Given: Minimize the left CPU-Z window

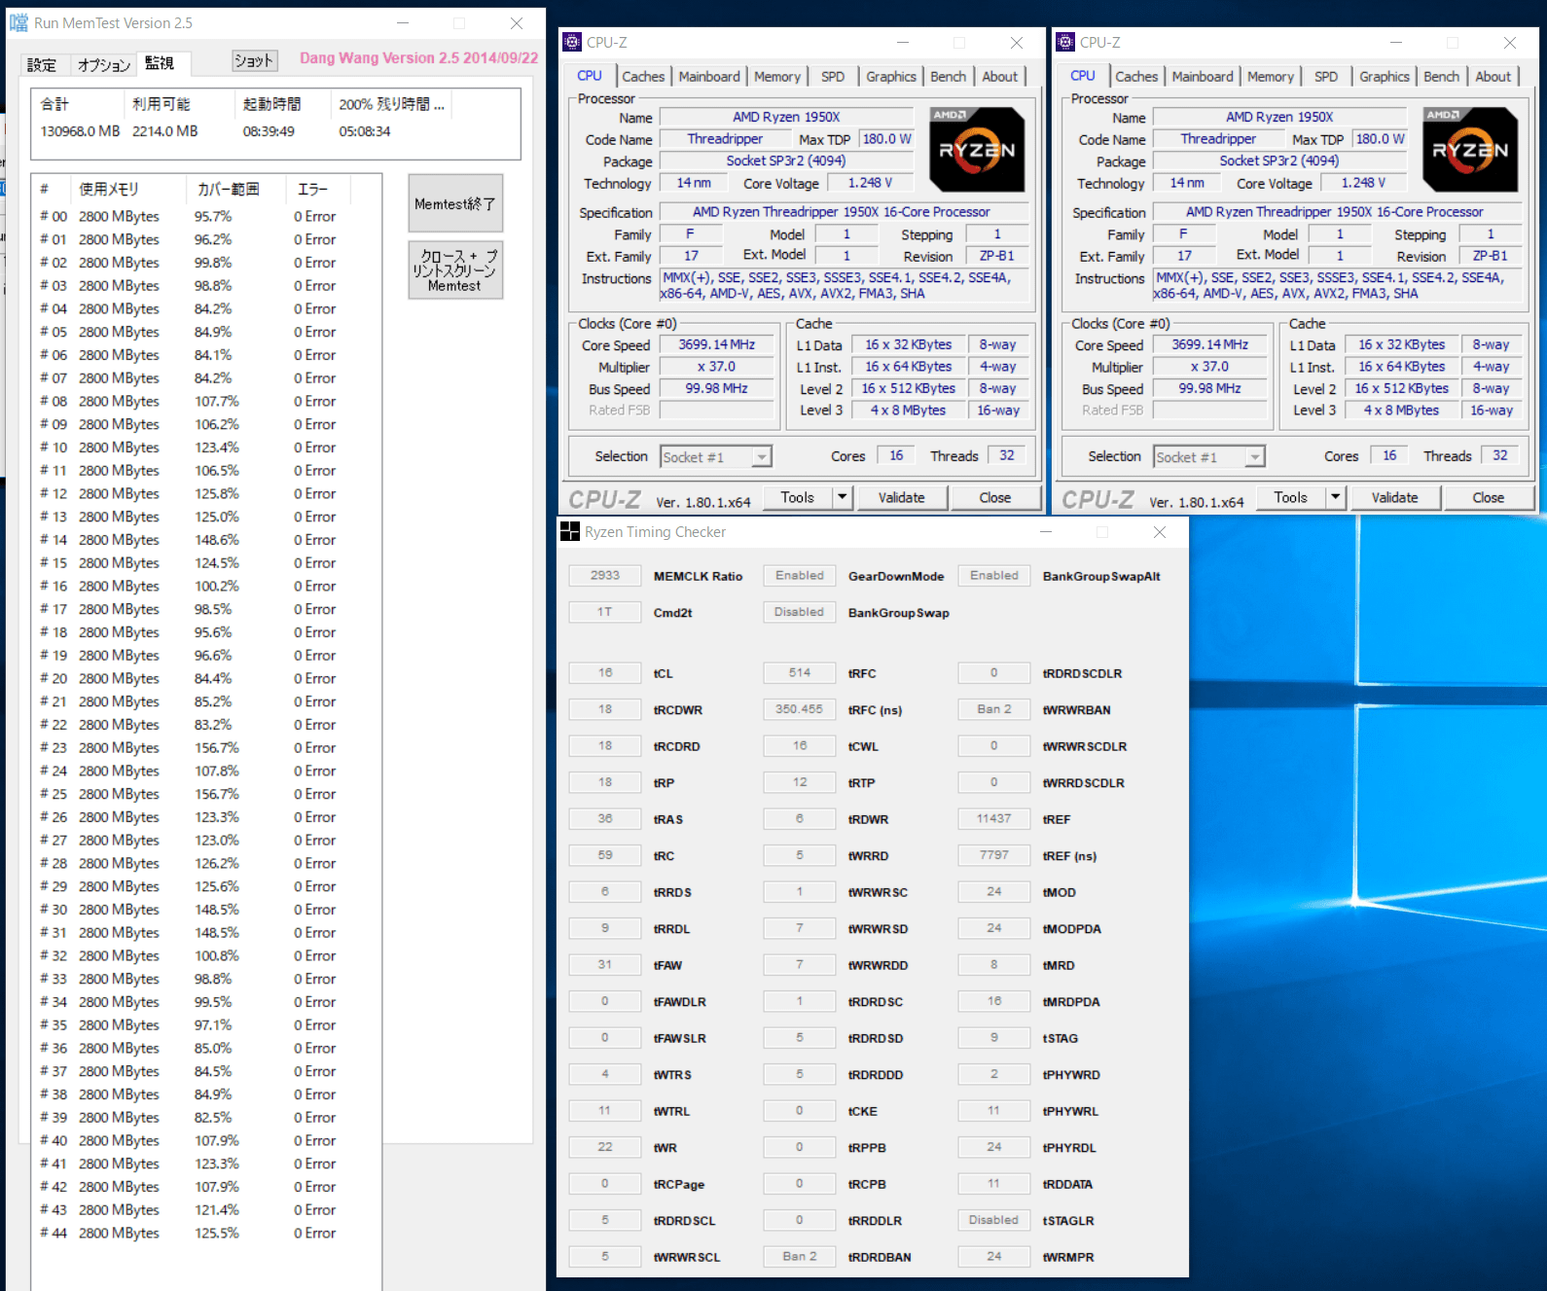Looking at the screenshot, I should tap(903, 43).
